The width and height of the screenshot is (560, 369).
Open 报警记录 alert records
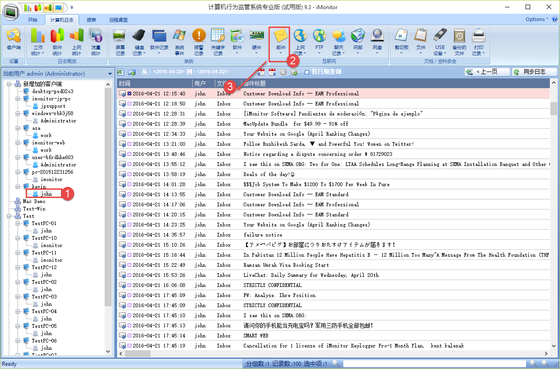[x=199, y=42]
